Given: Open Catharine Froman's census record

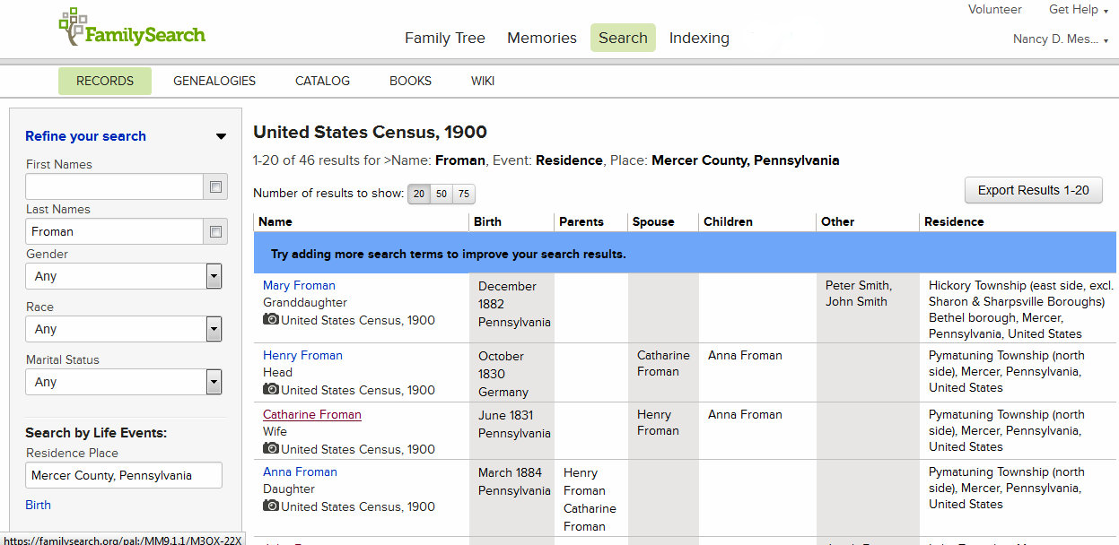Looking at the screenshot, I should click(311, 414).
